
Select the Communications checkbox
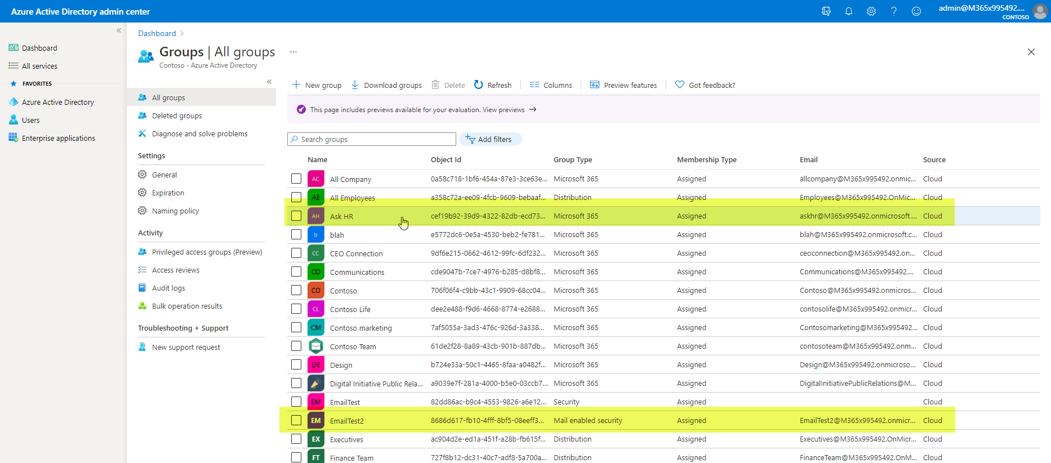pos(296,271)
